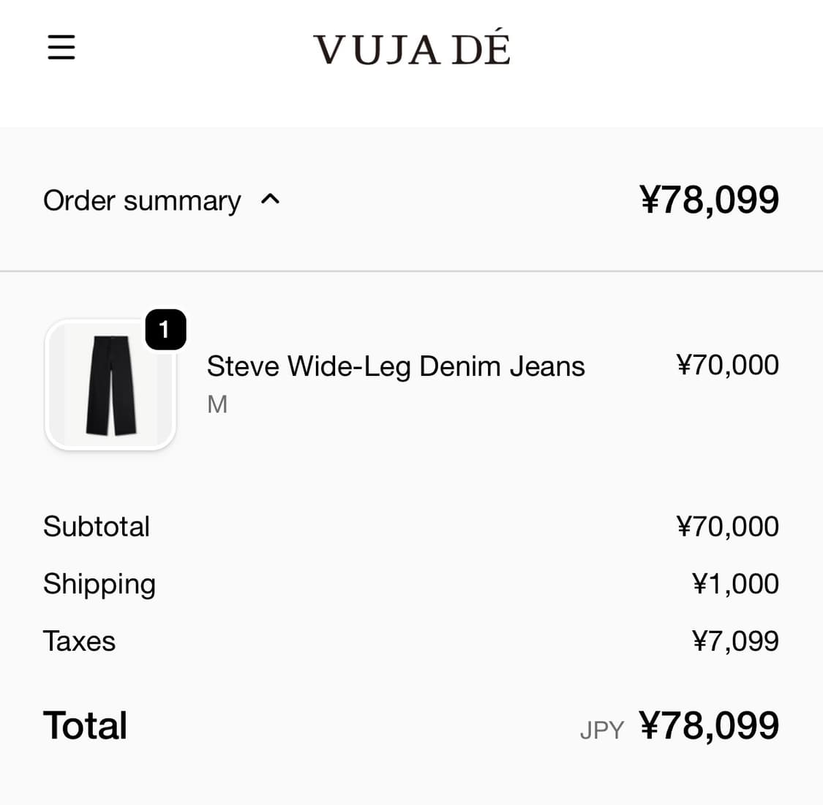This screenshot has height=805, width=823.
Task: Click the ¥70,000 subtotal amount
Action: click(727, 525)
